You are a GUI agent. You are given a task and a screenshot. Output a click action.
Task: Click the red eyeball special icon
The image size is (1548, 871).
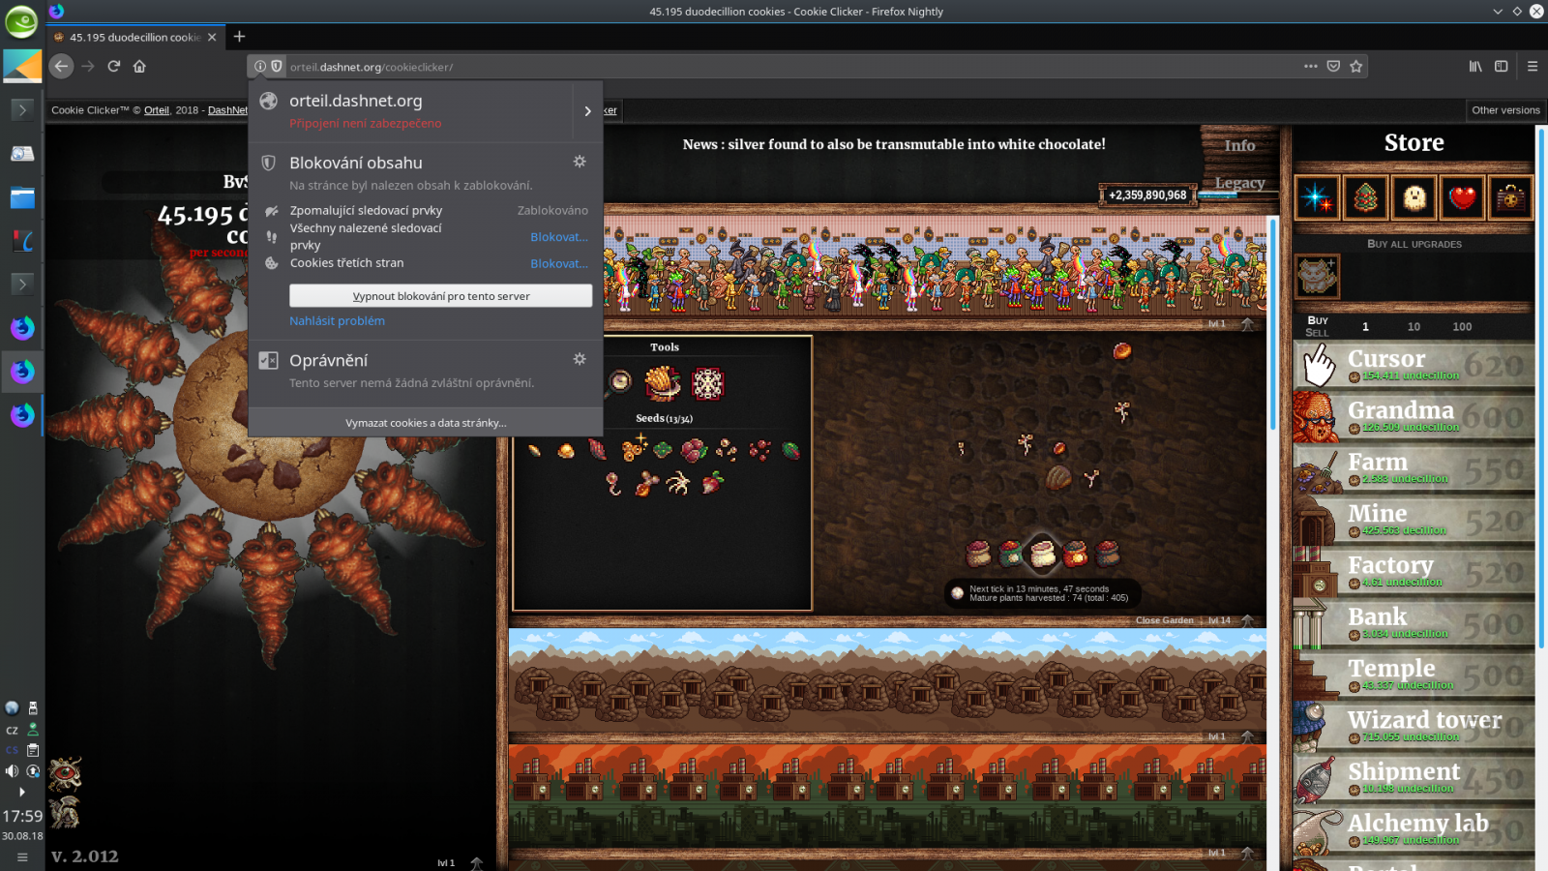[65, 773]
